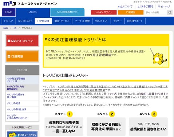The width and height of the screenshot is (174, 137).
Task: Open the FXトレードアプリ banner
Action: click(x=22, y=134)
